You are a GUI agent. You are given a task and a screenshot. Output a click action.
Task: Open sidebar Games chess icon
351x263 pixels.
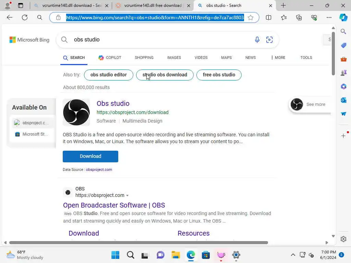coord(343,73)
